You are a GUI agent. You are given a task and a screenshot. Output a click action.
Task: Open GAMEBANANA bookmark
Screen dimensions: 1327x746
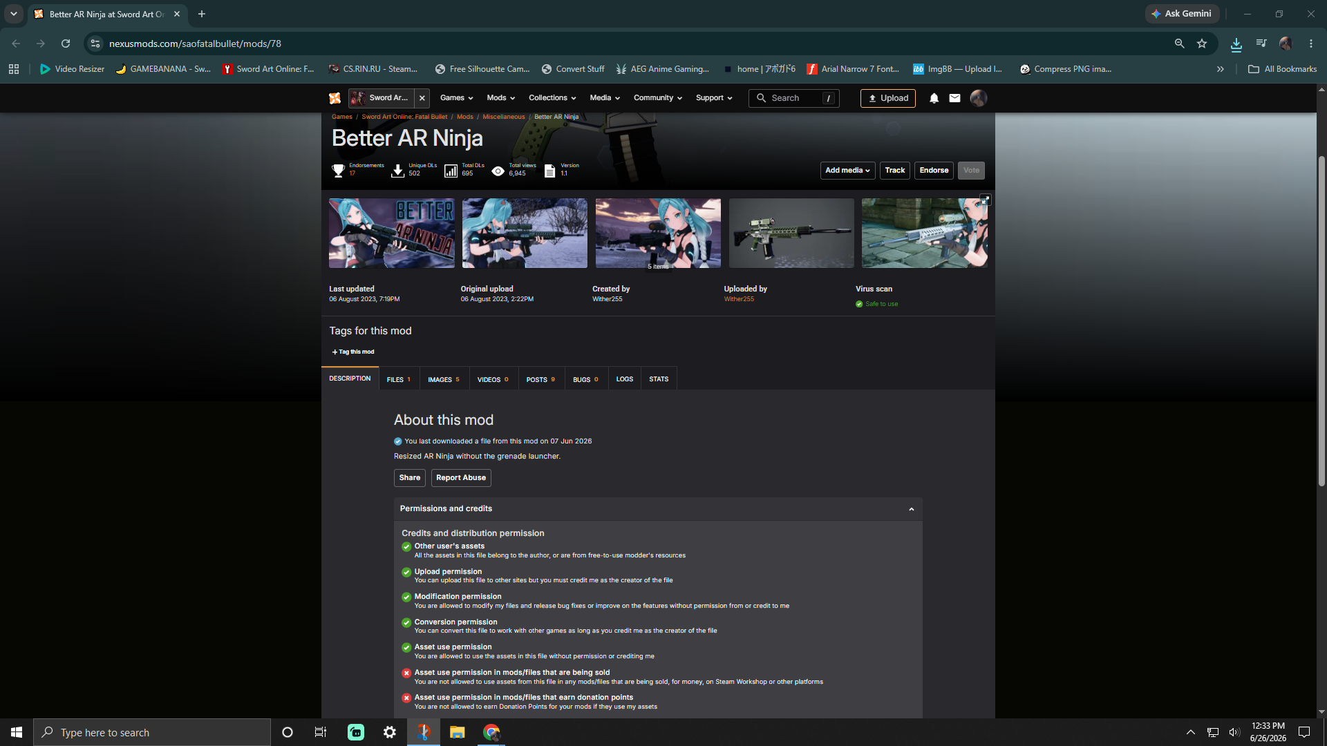coord(163,69)
